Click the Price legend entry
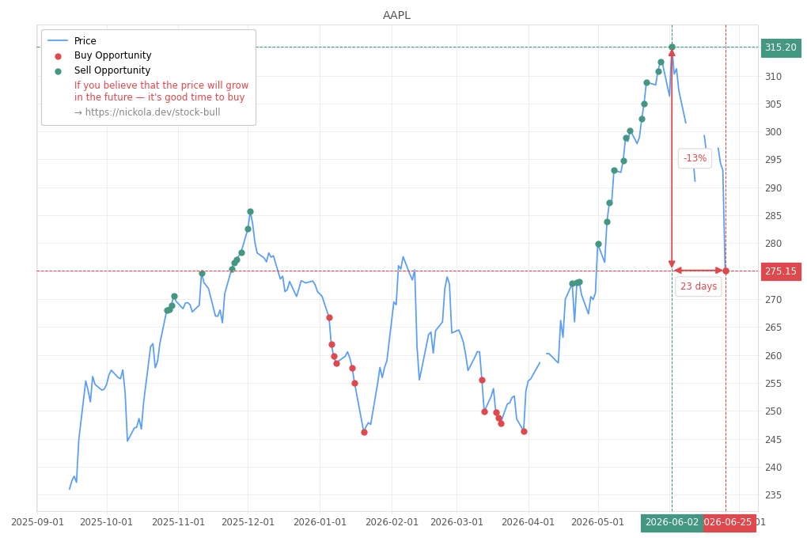This screenshot has width=807, height=538. [72, 40]
